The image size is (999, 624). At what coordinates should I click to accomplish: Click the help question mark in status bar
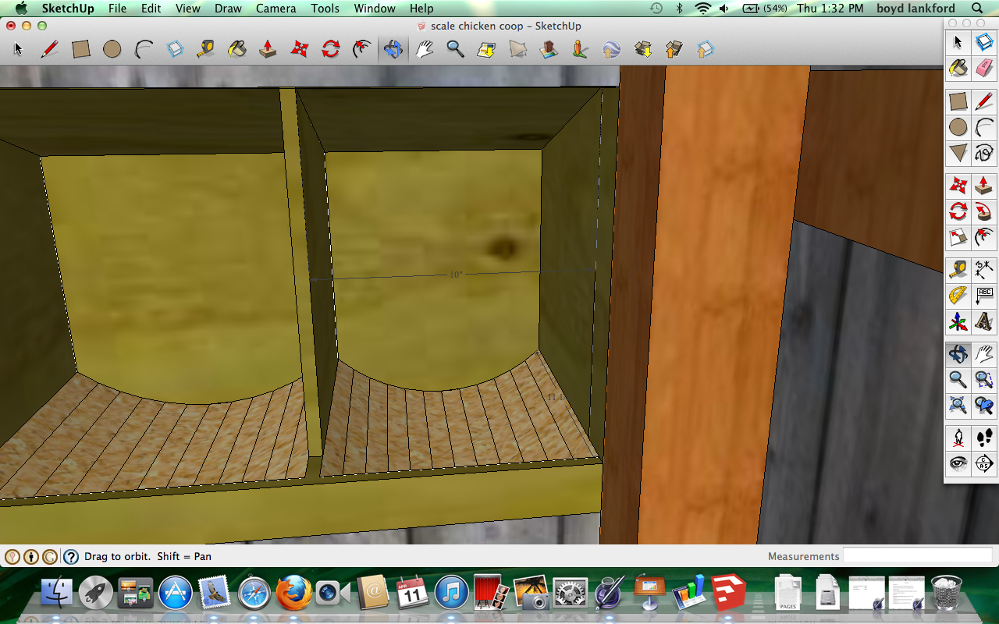[x=70, y=556]
